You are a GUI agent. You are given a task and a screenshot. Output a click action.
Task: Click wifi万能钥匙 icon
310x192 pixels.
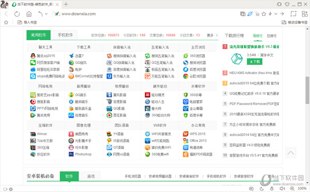(x=147, y=141)
